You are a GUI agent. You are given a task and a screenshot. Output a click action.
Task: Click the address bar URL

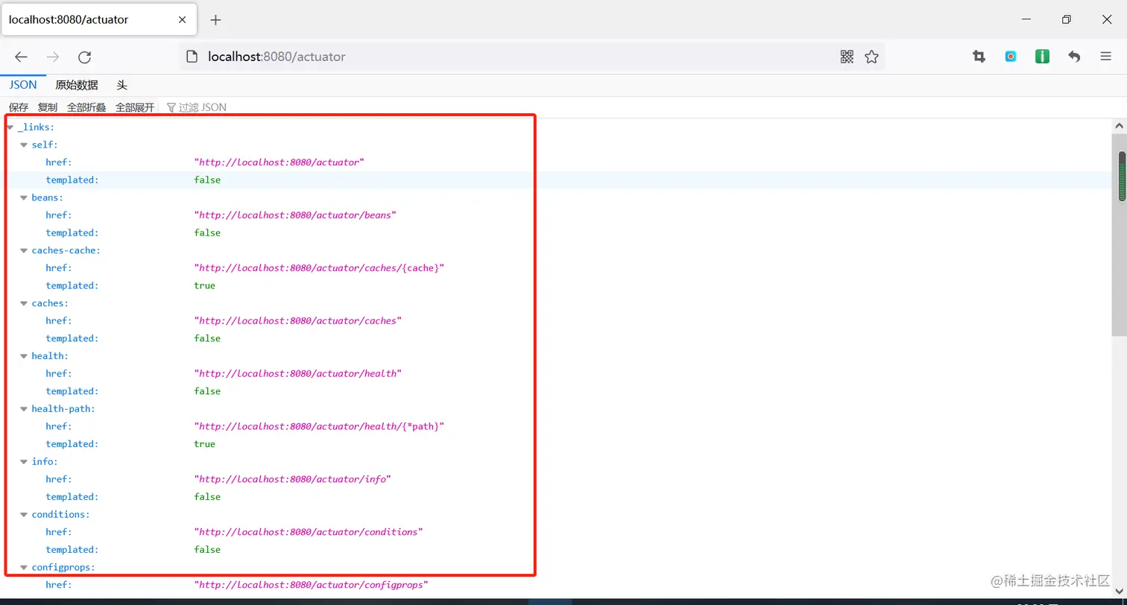(277, 57)
